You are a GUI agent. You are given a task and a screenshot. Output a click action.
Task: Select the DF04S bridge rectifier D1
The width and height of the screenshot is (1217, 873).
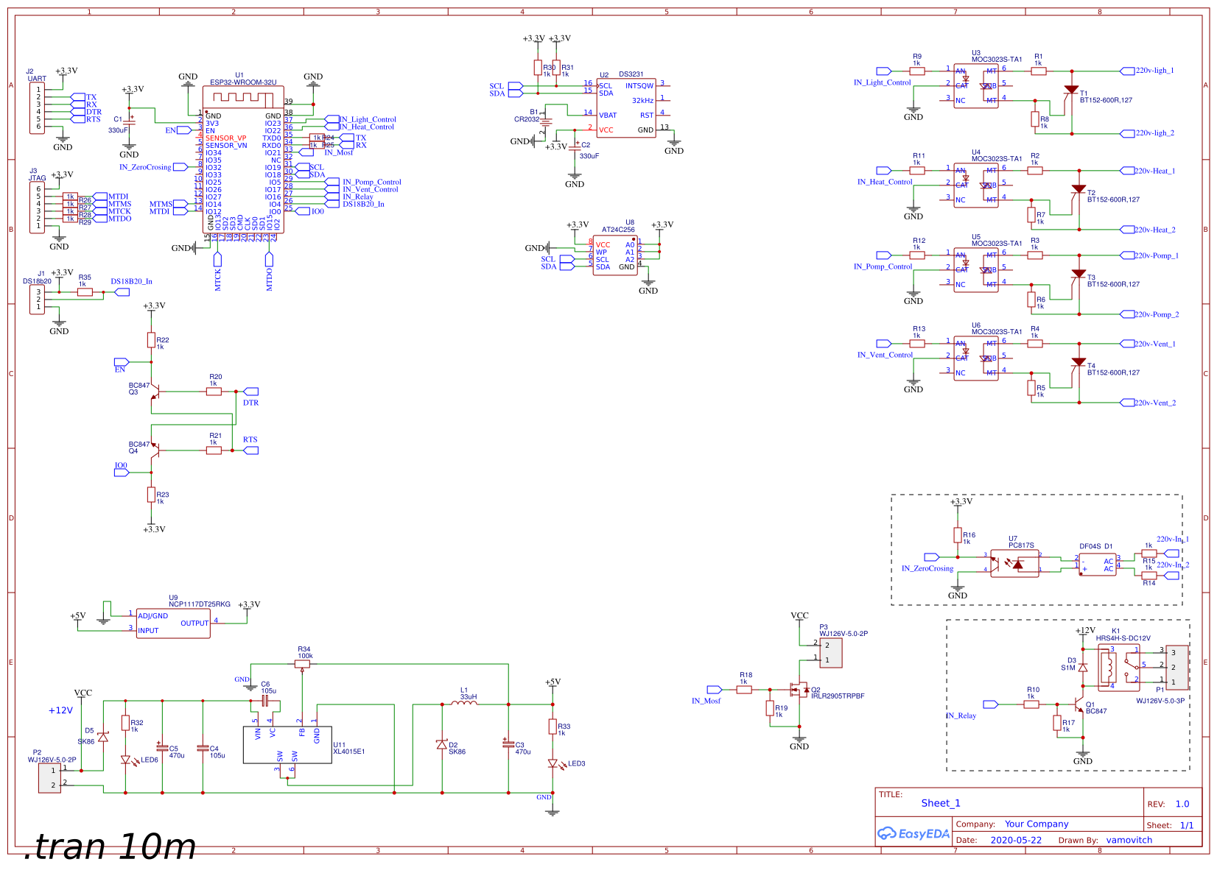[1097, 565]
